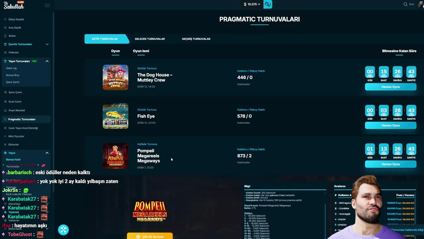Open The Dog House Muttley Crew thumbnail

point(115,77)
